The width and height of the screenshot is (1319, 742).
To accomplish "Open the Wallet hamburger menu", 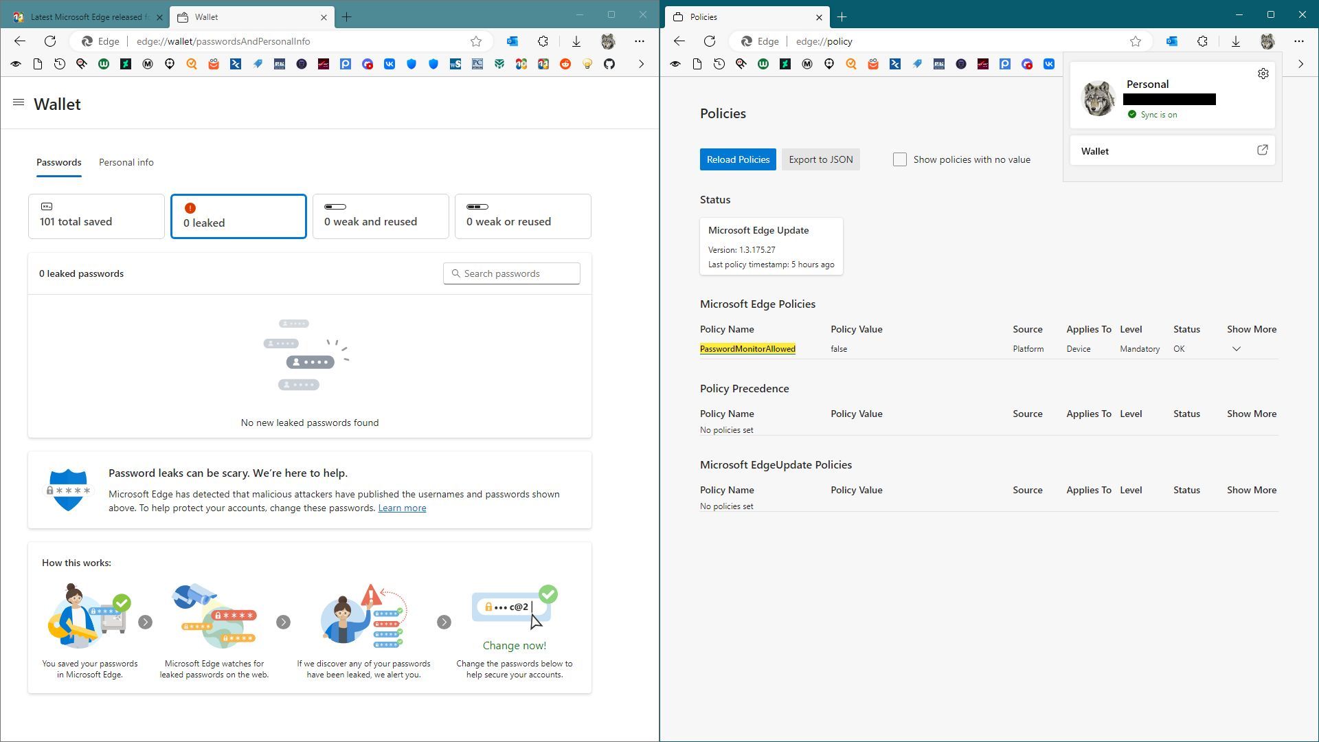I will pos(19,103).
